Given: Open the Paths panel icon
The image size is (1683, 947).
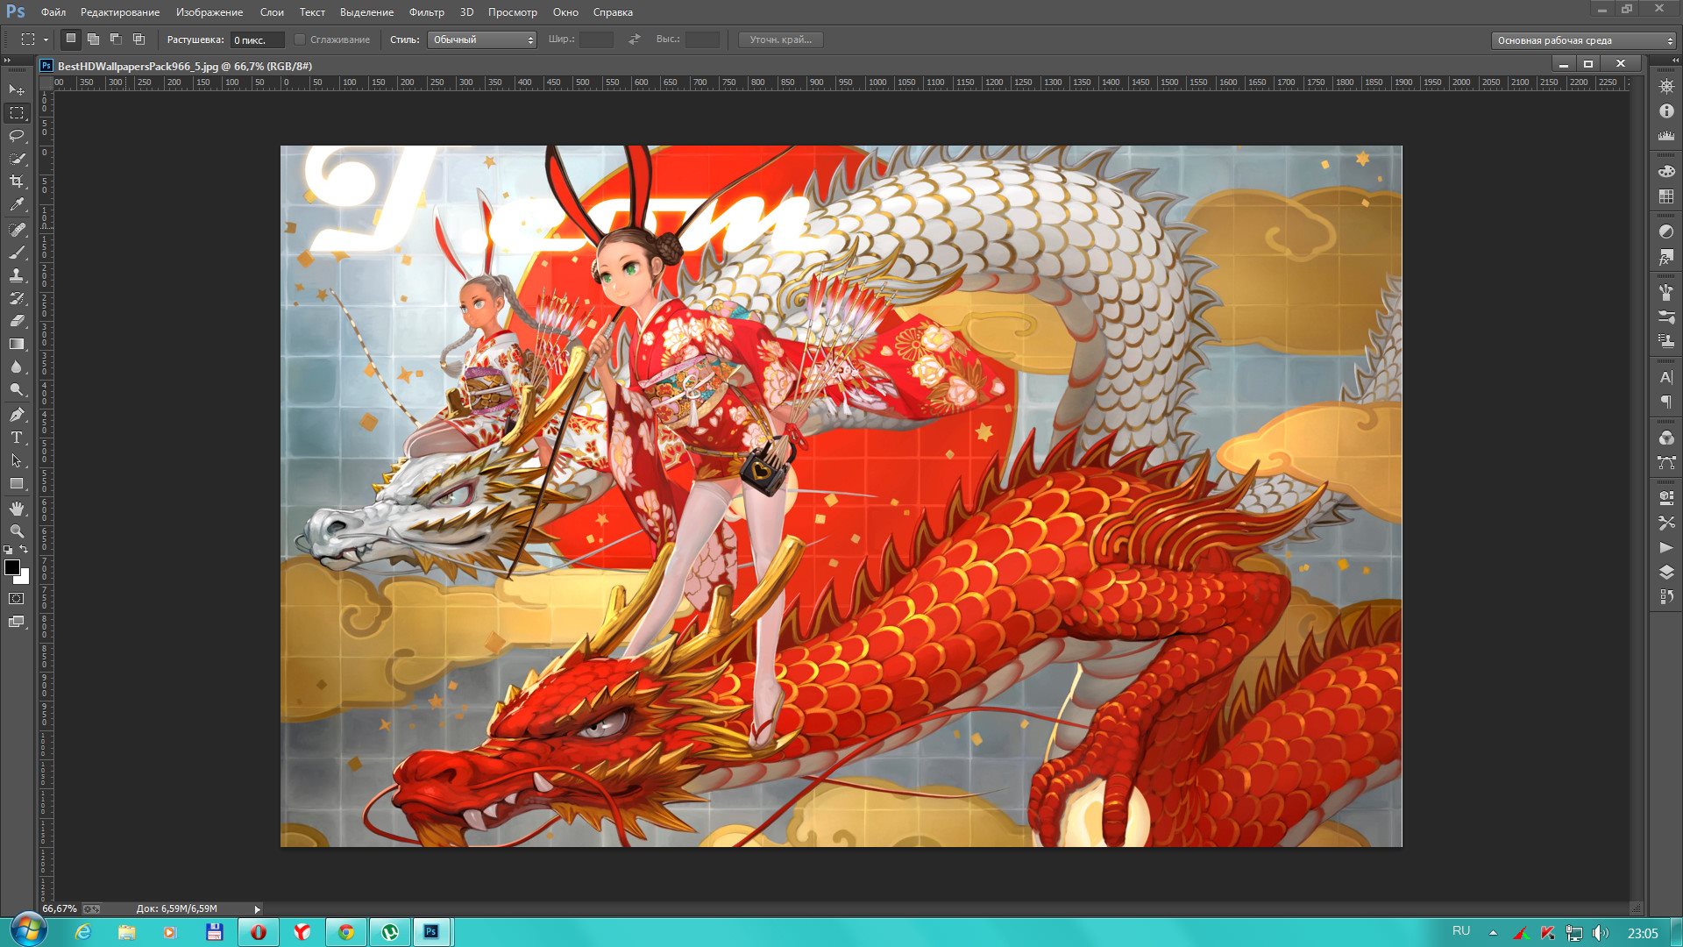Looking at the screenshot, I should pyautogui.click(x=1666, y=463).
